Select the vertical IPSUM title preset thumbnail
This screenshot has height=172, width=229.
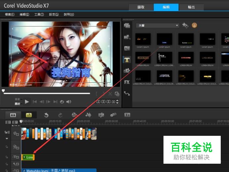pos(164,57)
